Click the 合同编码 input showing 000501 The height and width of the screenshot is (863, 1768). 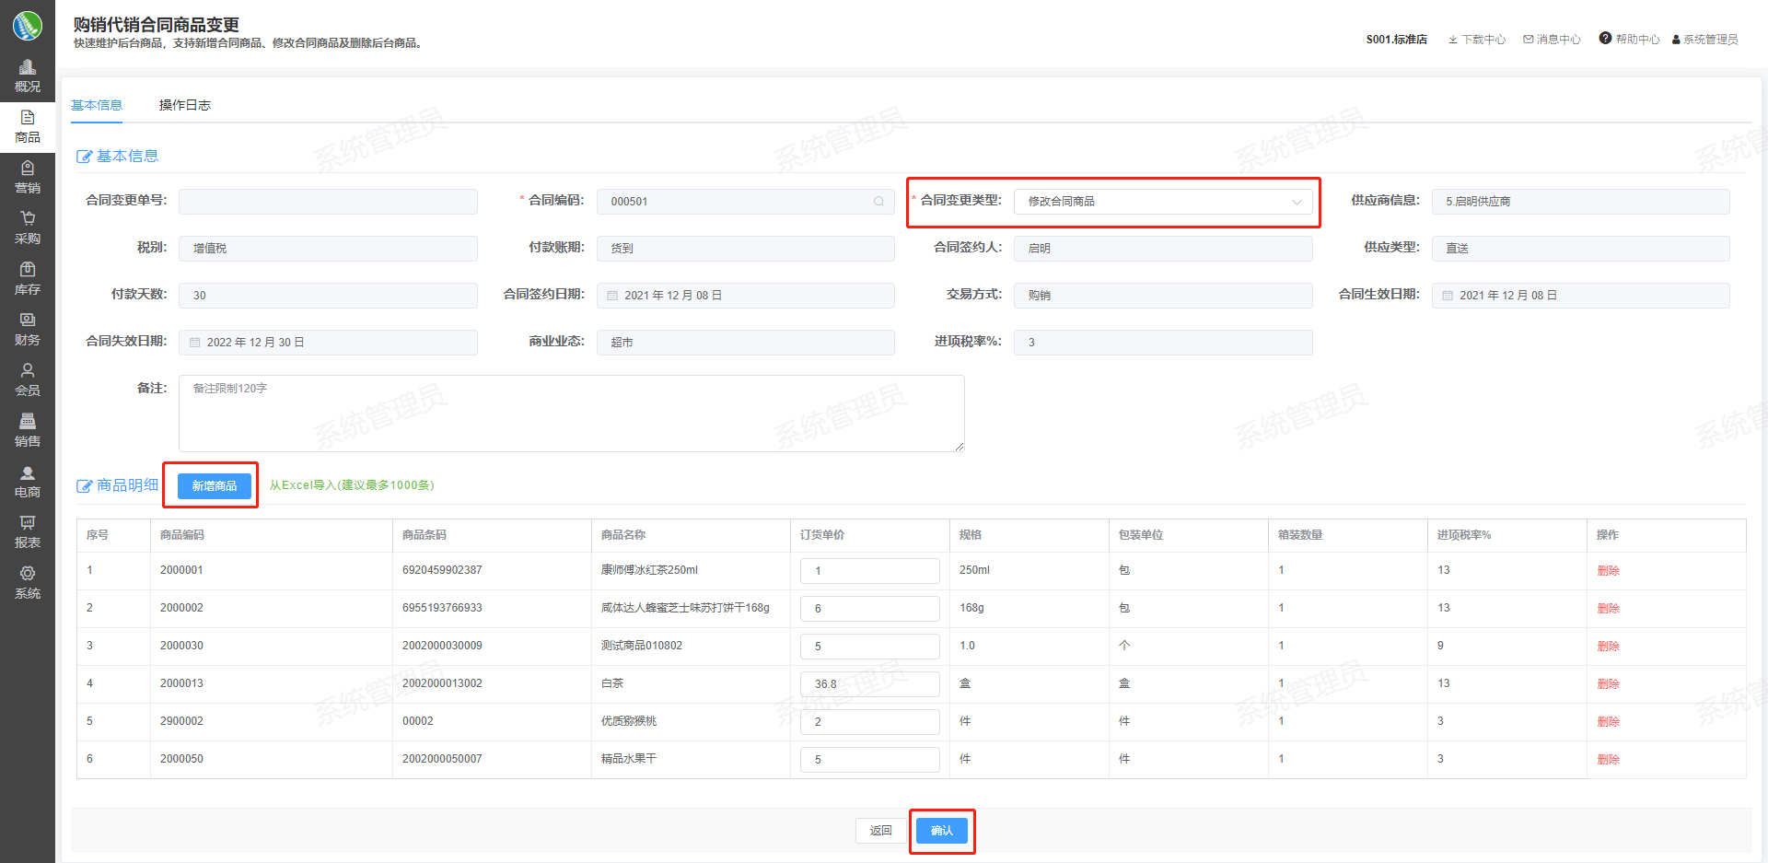[x=746, y=202]
